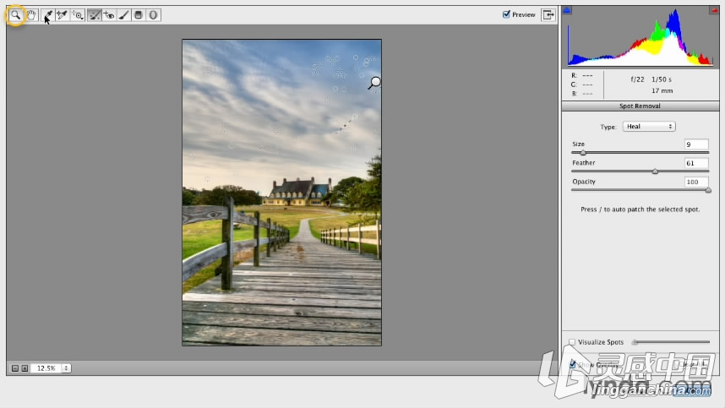Adjust the Opacity slider handle
The image size is (725, 408).
coord(708,190)
